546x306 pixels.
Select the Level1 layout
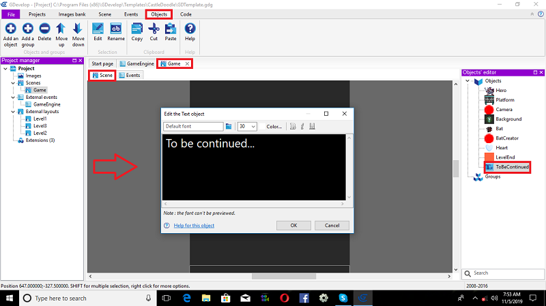tap(40, 119)
